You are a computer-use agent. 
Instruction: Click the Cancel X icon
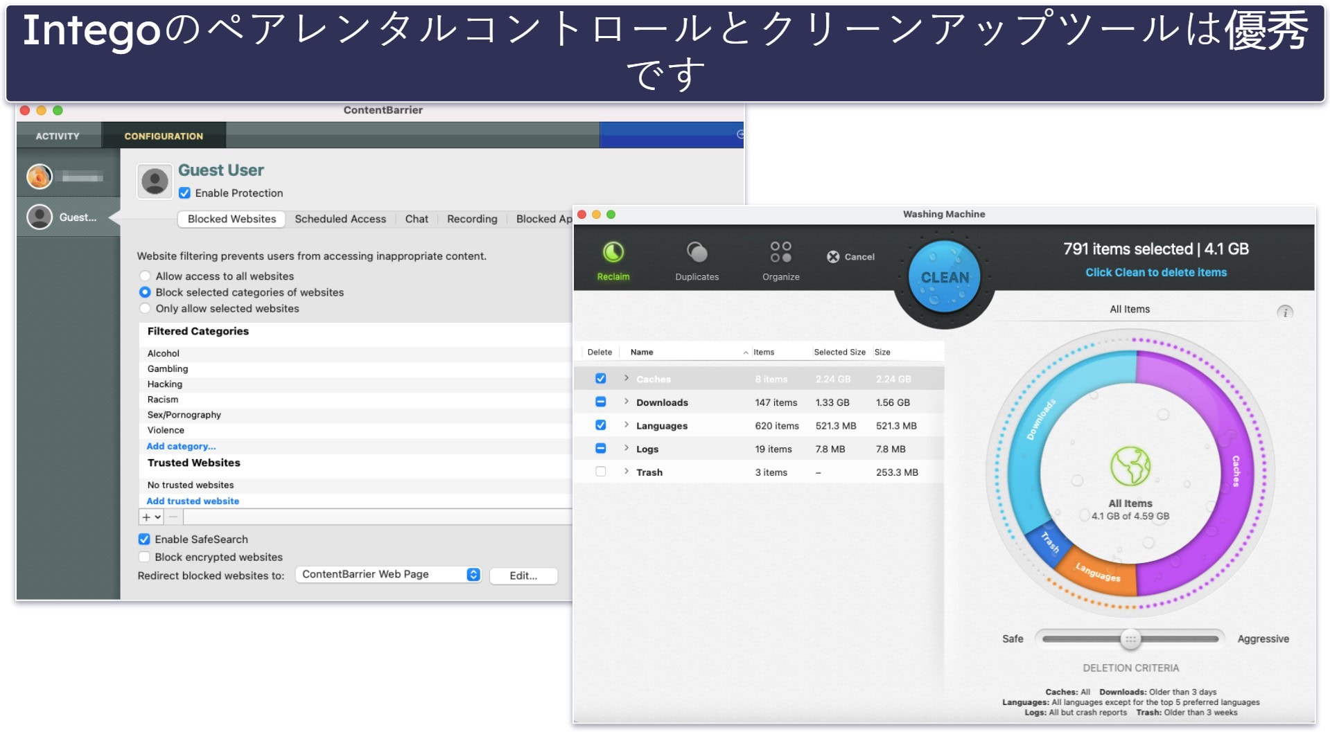833,257
